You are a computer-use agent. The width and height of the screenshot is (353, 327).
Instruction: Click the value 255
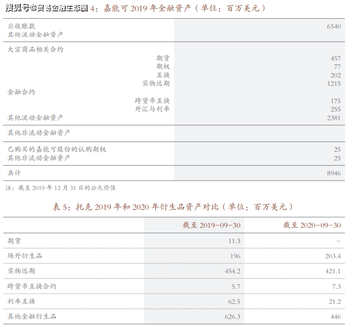(336, 109)
